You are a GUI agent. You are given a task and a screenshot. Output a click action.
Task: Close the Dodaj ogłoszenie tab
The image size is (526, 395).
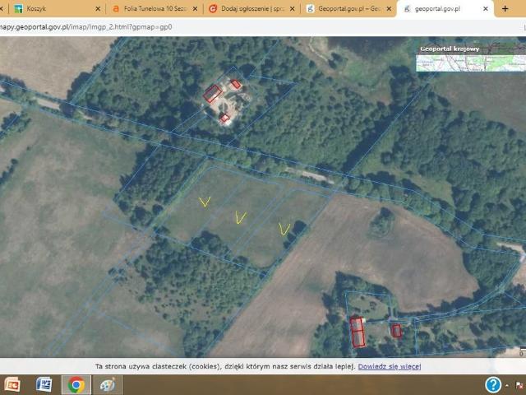pos(293,9)
